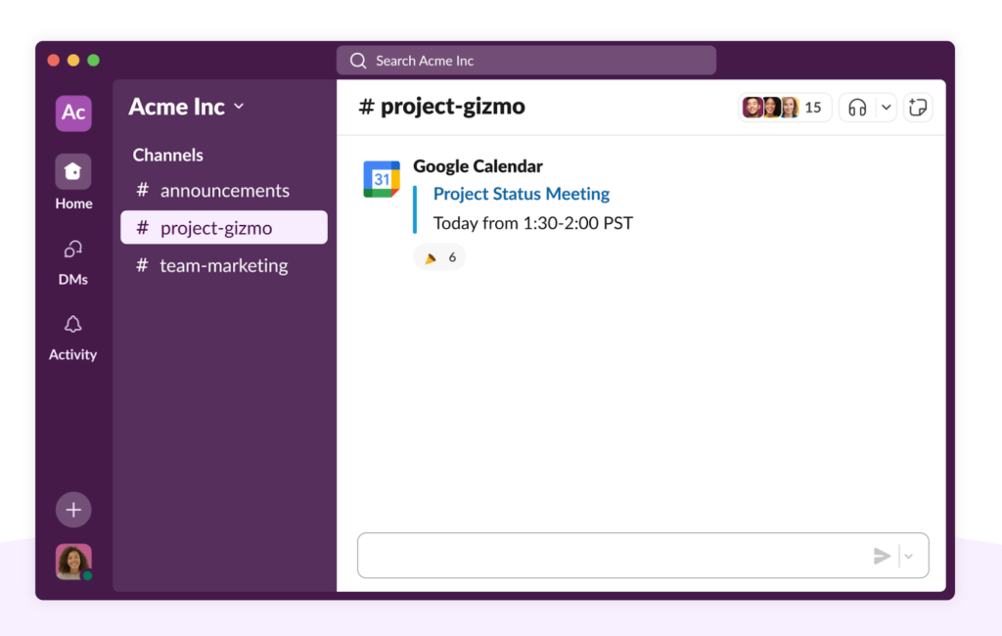Viewport: 1002px width, 636px height.
Task: Click the plus create-new button
Action: 73,510
